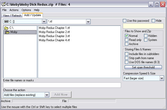Click the C: drive icon in selector
167x110 pixels.
click(x=6, y=21)
